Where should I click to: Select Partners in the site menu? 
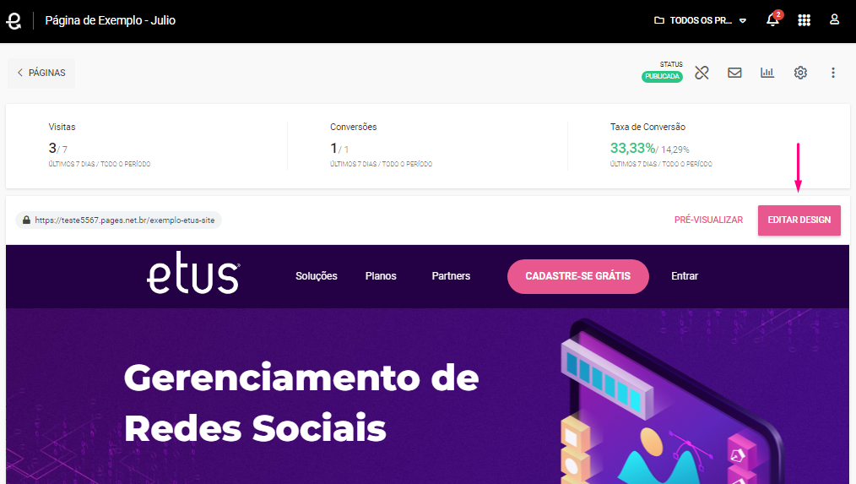(451, 276)
